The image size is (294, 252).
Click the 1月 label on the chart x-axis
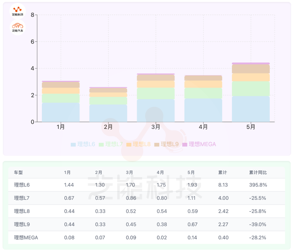[61, 127]
